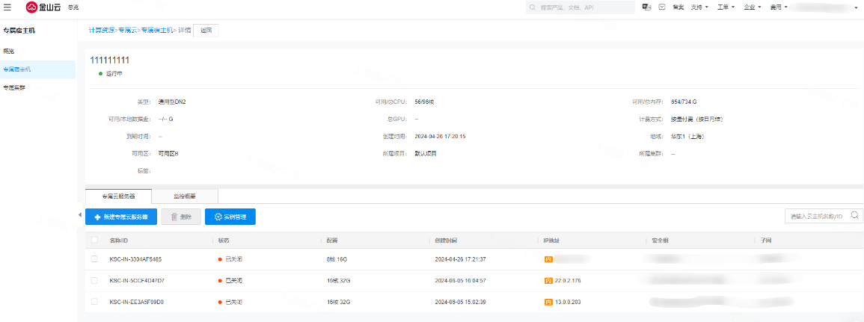Screen dimensions: 864x322
Task: Open the 工单 dropdown in the header
Action: pyautogui.click(x=725, y=7)
